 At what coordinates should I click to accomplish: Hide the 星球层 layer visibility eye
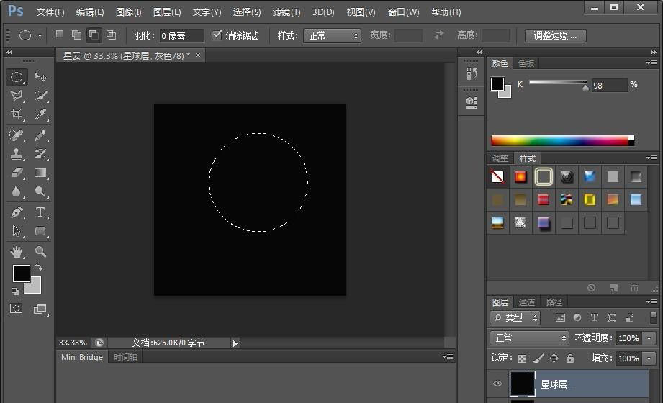tap(497, 384)
